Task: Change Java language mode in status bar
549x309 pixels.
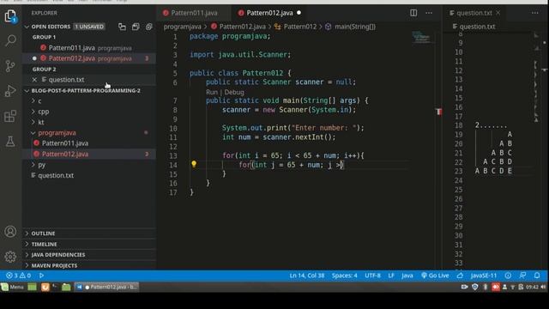Action: point(407,276)
